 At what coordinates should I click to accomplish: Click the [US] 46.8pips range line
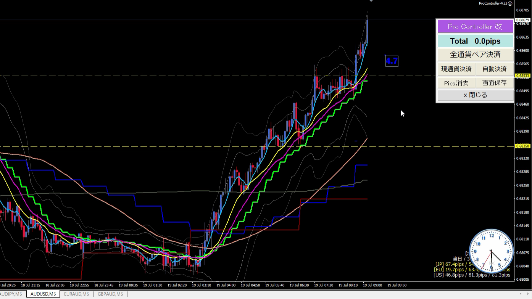[472, 275]
